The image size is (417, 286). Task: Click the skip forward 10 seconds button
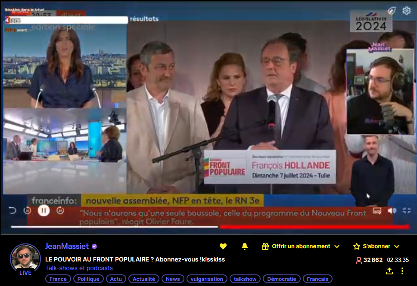tap(60, 211)
